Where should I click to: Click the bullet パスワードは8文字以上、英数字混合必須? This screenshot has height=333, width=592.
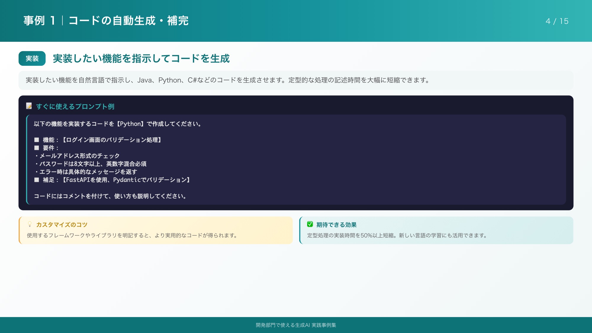tap(90, 164)
